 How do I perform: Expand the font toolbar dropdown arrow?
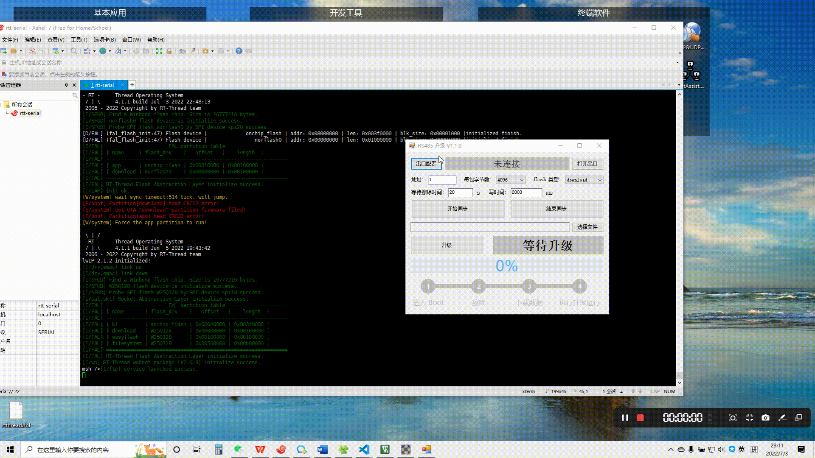click(x=125, y=51)
